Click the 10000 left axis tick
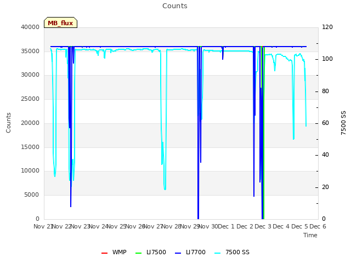Viewport: 351px width, 263px height. 30,170
